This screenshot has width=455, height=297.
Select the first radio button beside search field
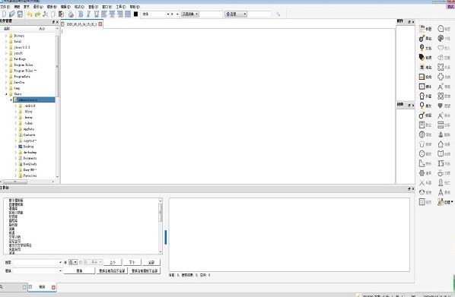tap(65, 262)
